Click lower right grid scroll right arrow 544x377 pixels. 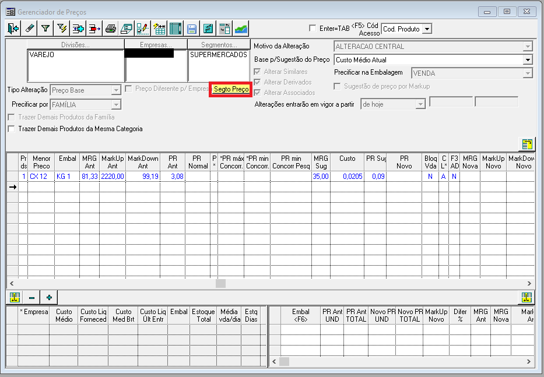pos(529,361)
